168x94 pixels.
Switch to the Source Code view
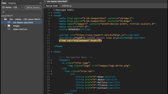52,6
